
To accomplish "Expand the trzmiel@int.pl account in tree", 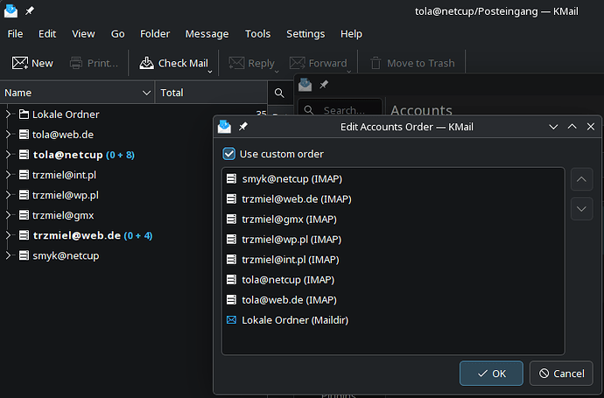I will (8, 175).
